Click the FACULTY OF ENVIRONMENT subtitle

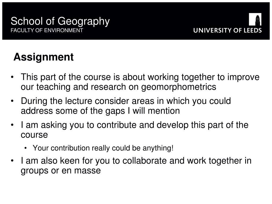47,30
